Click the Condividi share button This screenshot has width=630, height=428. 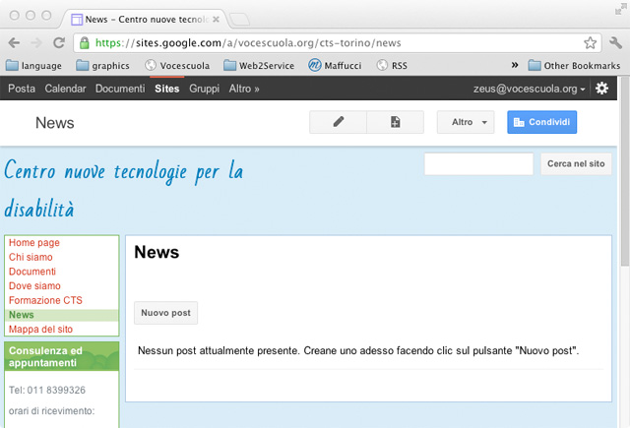coord(541,122)
